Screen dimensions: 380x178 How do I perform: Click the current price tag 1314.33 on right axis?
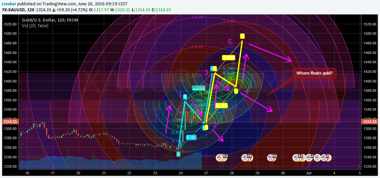pos(370,122)
